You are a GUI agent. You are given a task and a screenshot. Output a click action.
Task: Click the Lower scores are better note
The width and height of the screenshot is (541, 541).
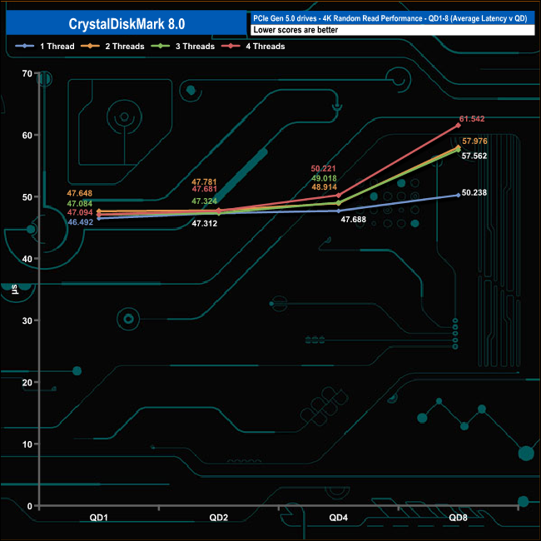point(295,30)
